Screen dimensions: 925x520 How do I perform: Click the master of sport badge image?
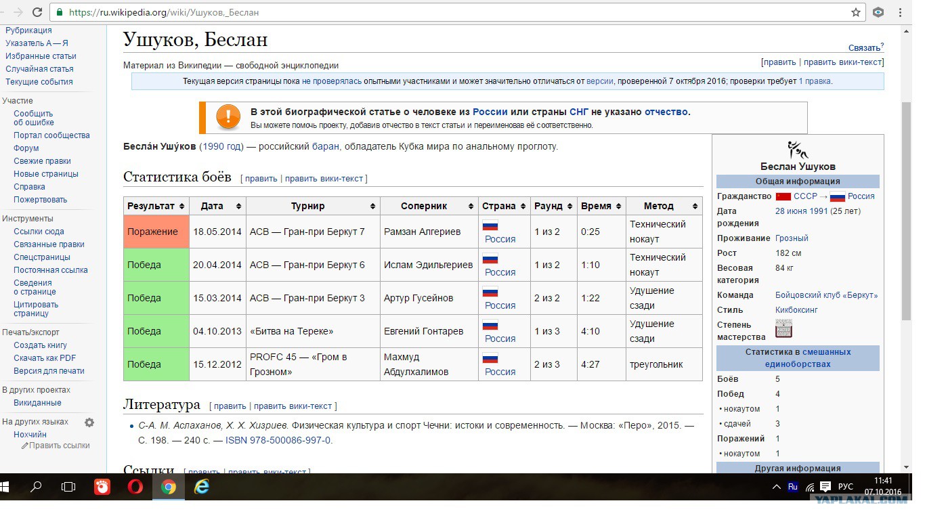(783, 328)
